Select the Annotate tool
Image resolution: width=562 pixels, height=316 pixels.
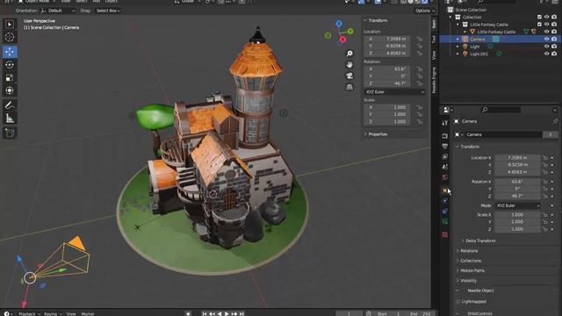(x=10, y=105)
